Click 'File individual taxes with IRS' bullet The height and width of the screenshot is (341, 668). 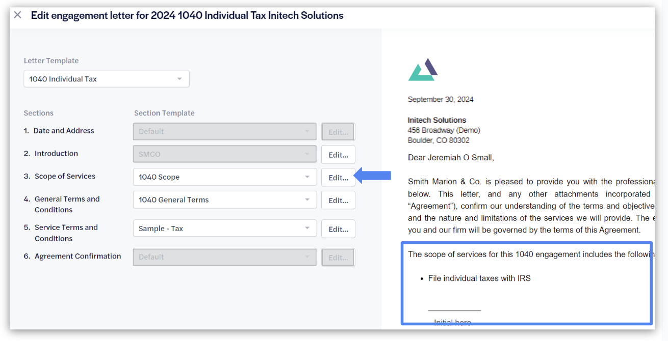[x=479, y=278]
